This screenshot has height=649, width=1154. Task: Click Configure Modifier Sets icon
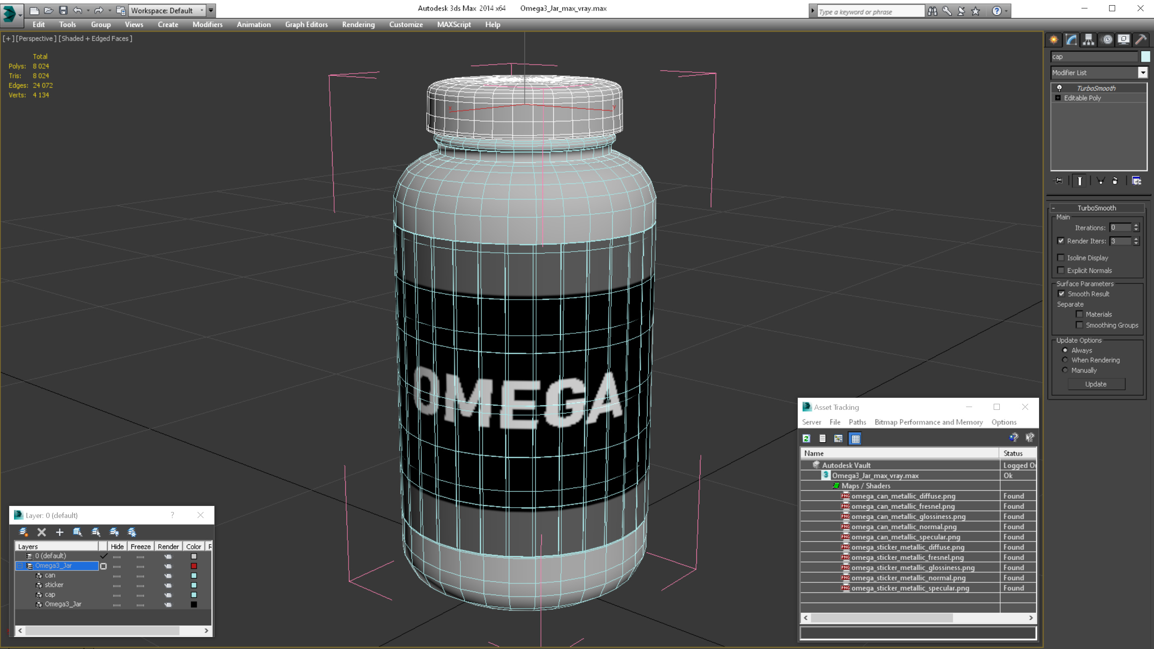1136,181
